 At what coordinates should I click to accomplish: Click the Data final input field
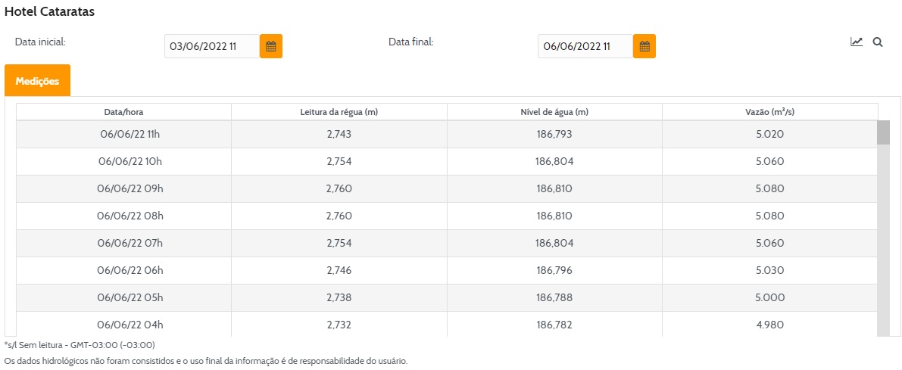pyautogui.click(x=585, y=46)
